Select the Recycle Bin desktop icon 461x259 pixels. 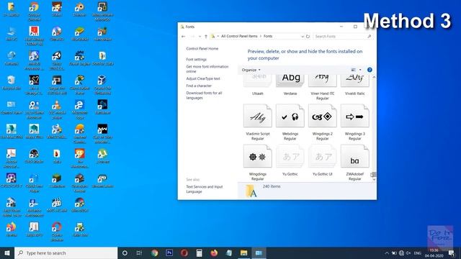[12, 83]
